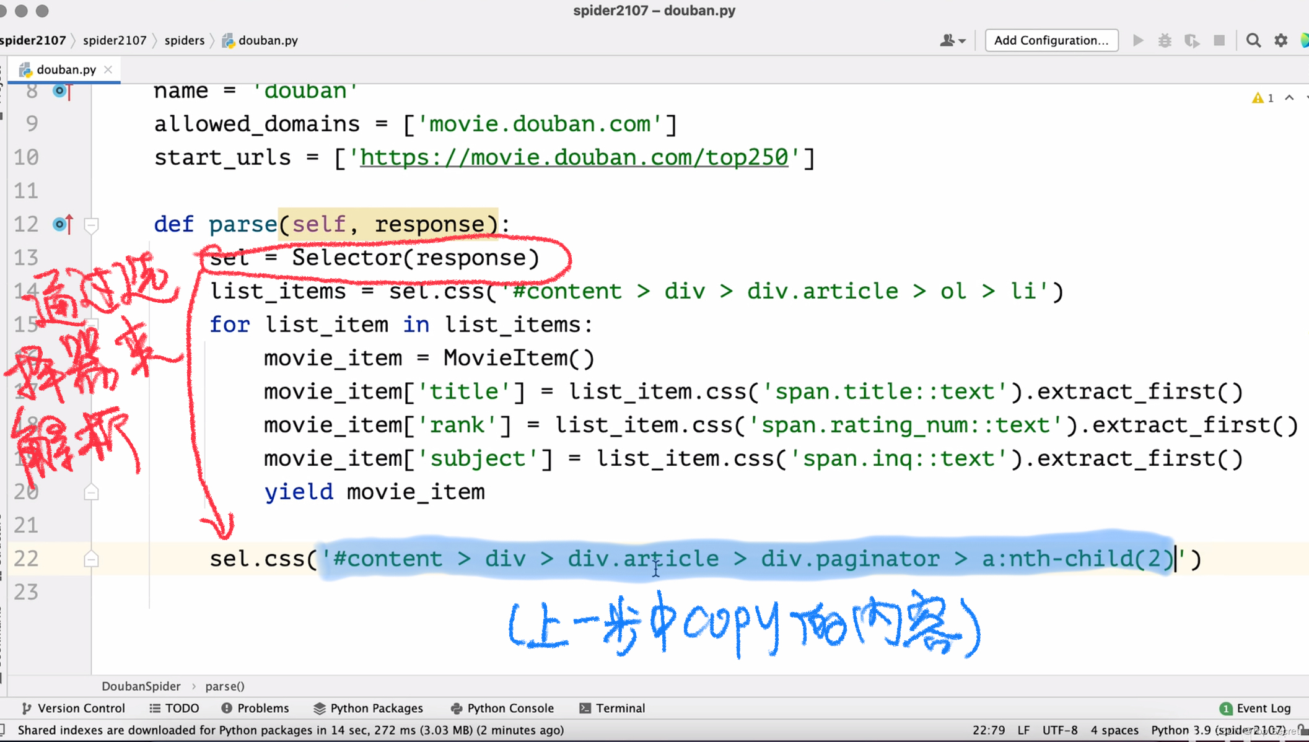Viewport: 1309px width, 742px height.
Task: Open IDE settings gear icon
Action: [x=1281, y=41]
